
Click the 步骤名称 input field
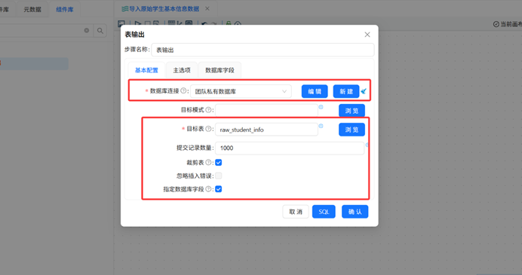tap(263, 50)
